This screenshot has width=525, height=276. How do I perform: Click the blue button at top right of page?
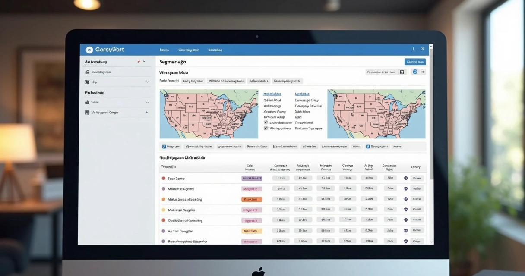point(414,62)
